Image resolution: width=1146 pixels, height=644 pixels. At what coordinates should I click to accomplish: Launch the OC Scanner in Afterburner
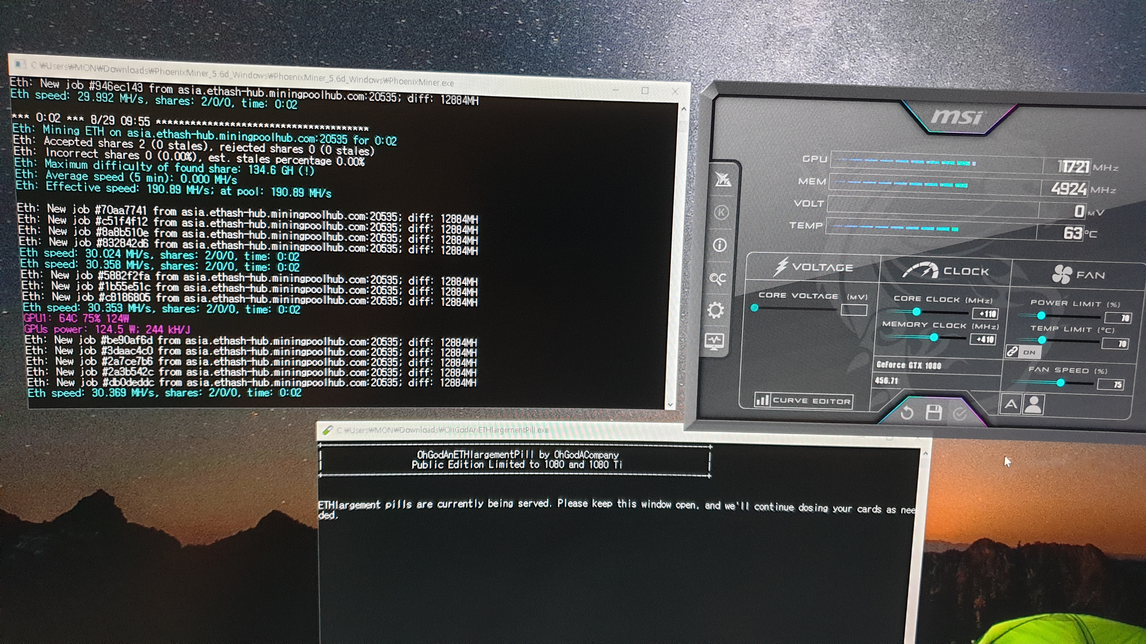coord(718,279)
